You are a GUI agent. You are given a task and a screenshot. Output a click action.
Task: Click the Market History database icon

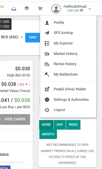47,54
